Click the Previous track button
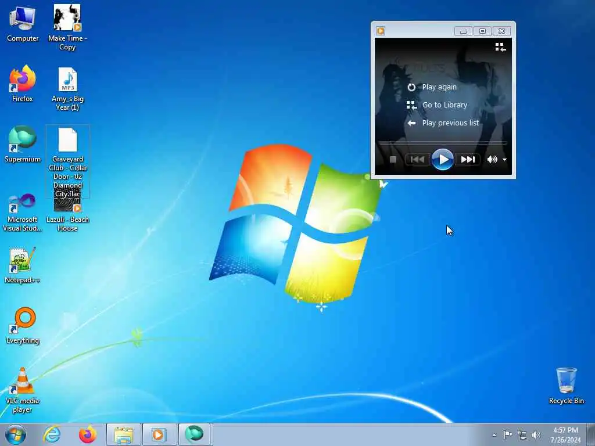The image size is (595, 446). tap(417, 160)
